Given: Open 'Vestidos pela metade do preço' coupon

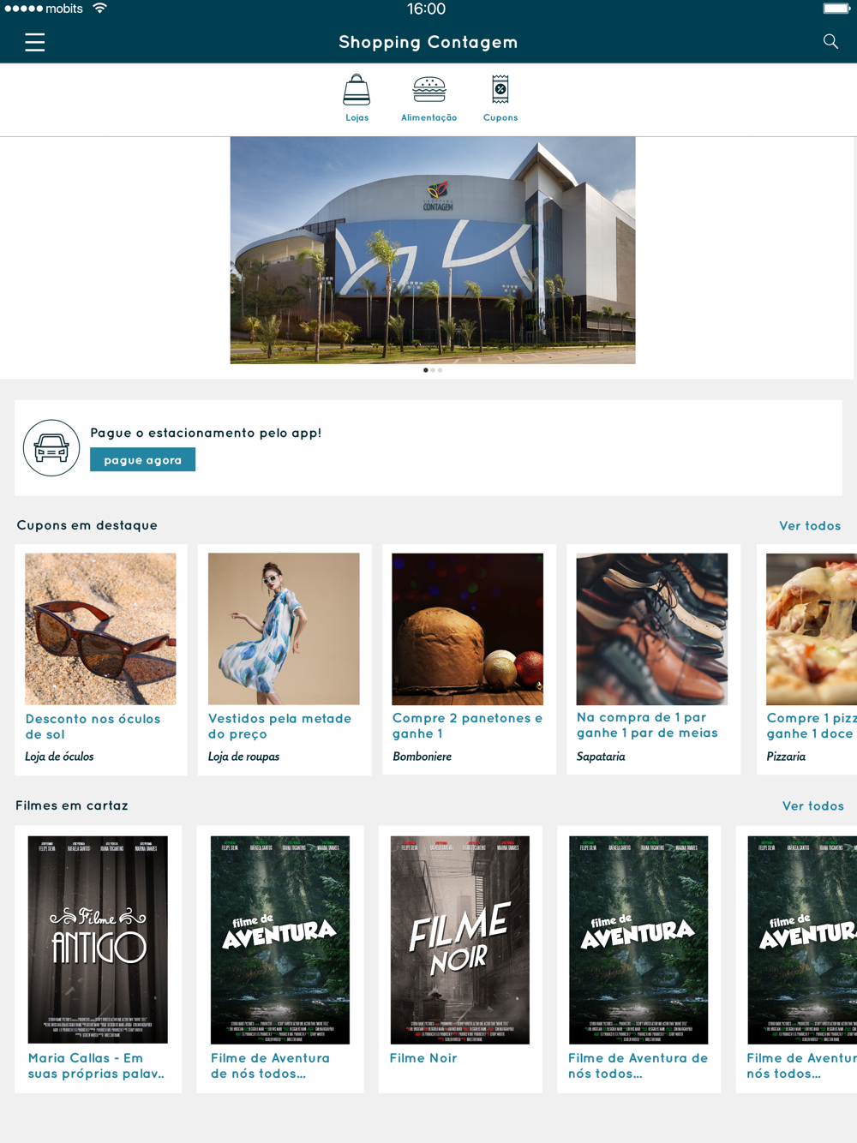Looking at the screenshot, I should 285,660.
